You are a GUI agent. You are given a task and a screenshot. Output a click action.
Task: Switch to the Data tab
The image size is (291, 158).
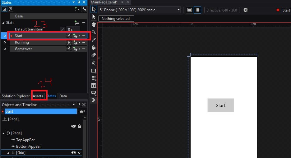point(63,96)
